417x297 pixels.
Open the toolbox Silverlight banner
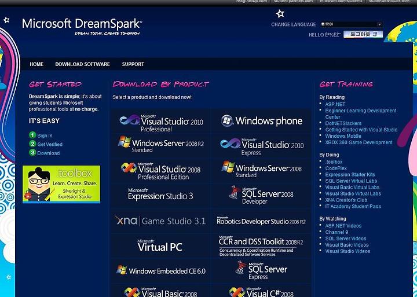(61, 184)
